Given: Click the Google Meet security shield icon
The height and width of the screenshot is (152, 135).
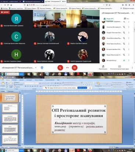Looking at the screenshot, I should tap(42, 68).
